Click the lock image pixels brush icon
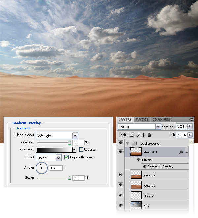Screen dimensions: 198x218 click(x=138, y=135)
